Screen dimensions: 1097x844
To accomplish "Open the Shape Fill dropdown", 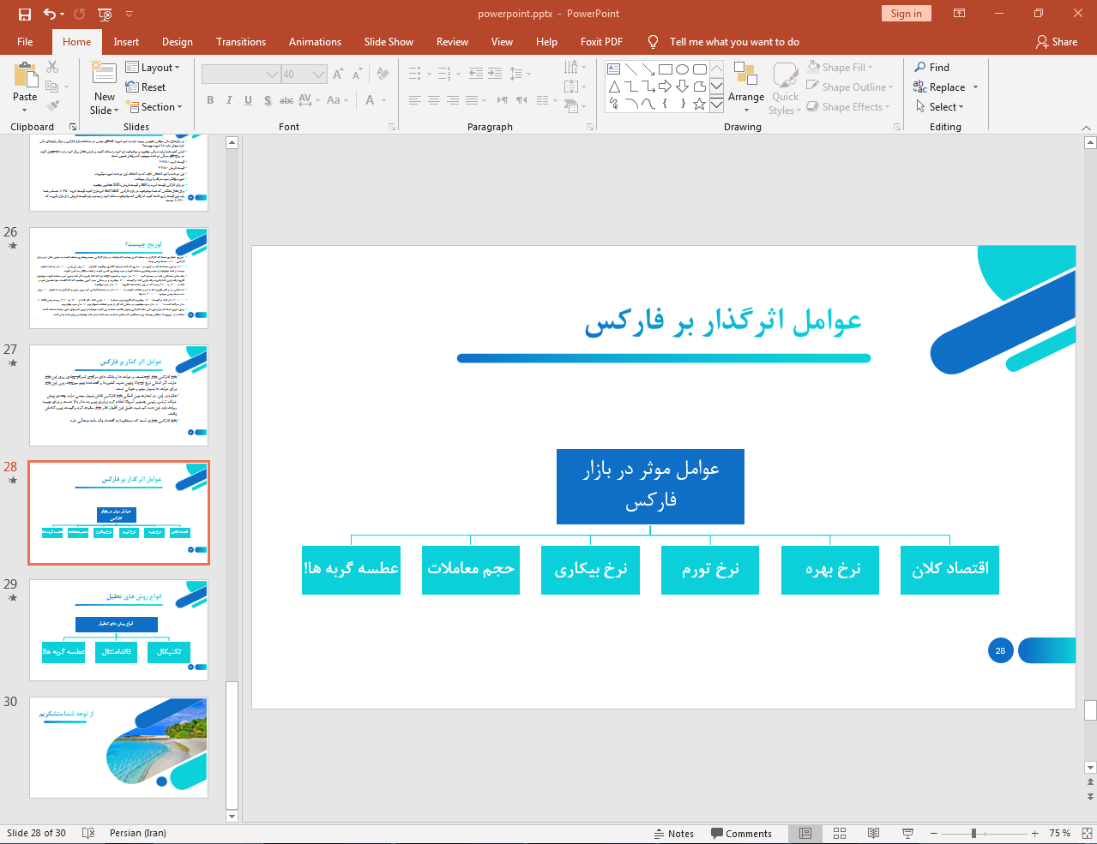I will coord(840,68).
